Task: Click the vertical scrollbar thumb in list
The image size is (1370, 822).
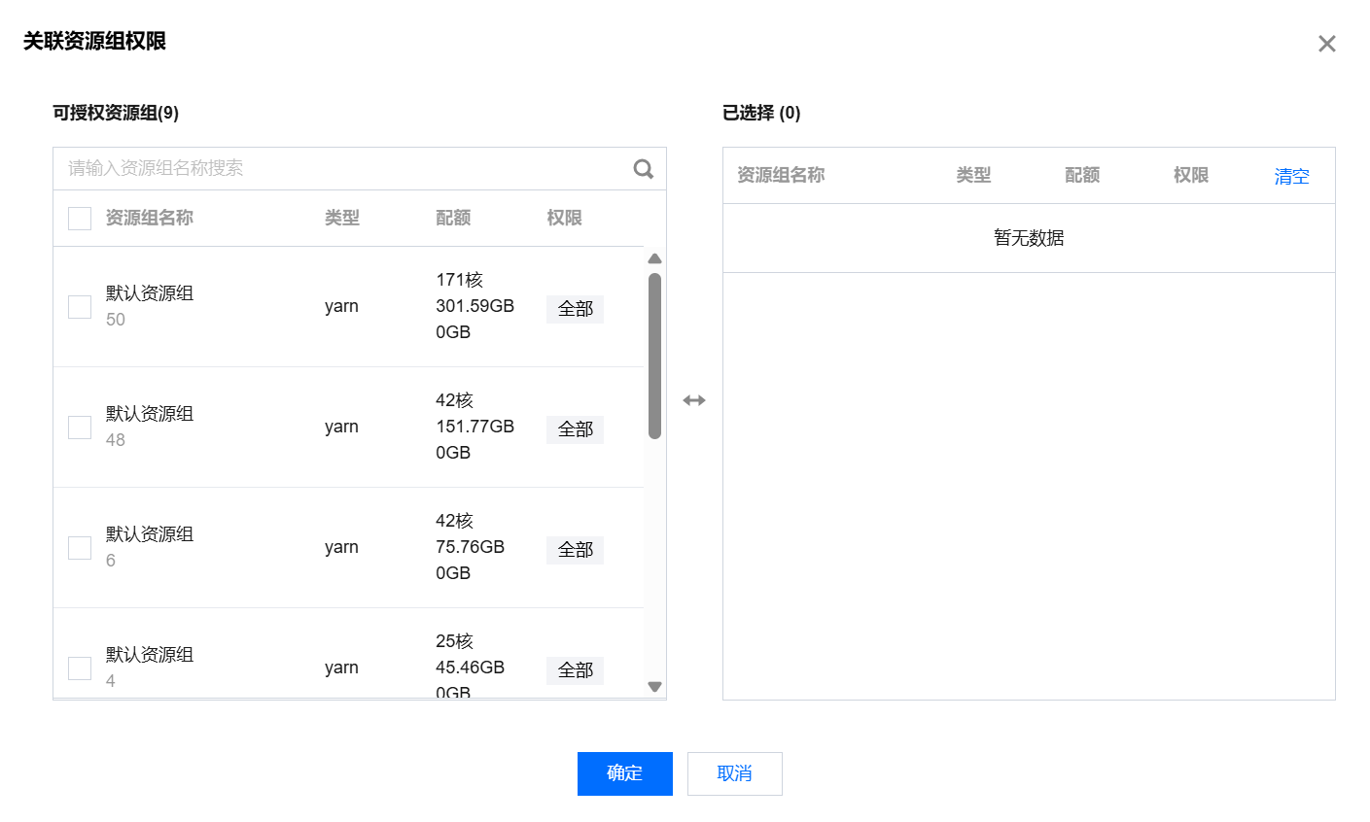Action: point(654,355)
